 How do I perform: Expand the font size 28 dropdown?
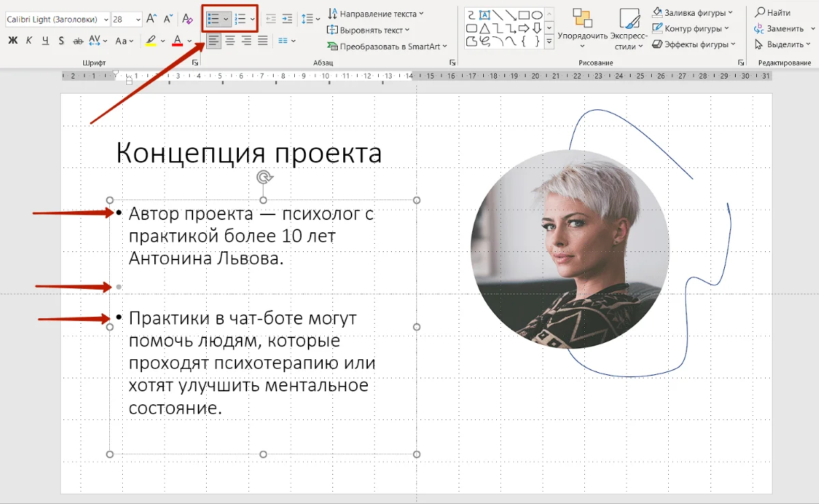point(138,20)
